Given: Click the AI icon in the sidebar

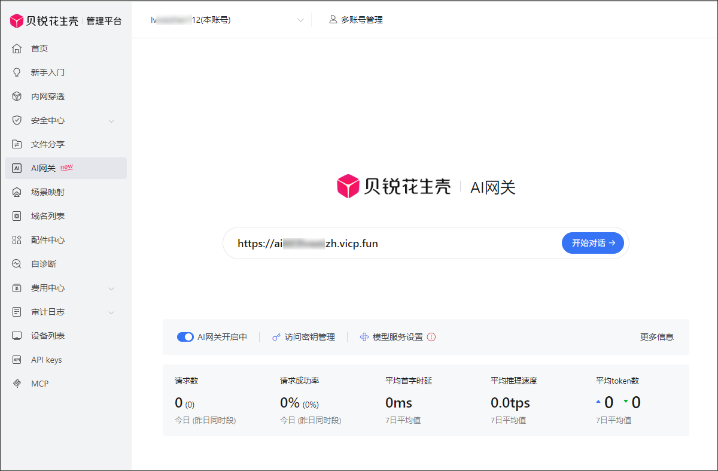Looking at the screenshot, I should point(17,168).
